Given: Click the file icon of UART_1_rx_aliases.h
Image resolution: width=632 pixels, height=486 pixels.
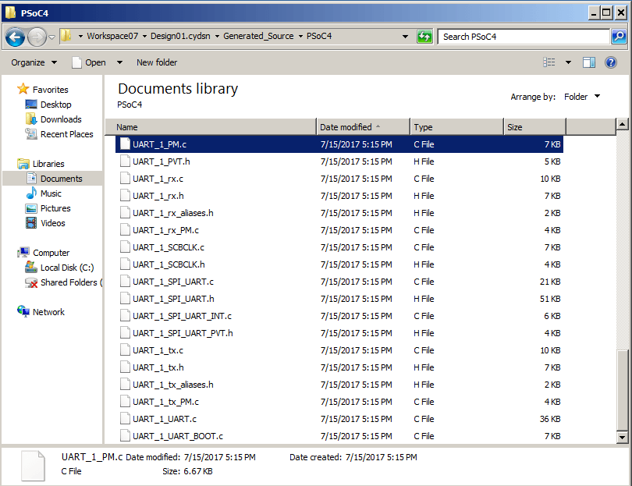Looking at the screenshot, I should tap(126, 213).
